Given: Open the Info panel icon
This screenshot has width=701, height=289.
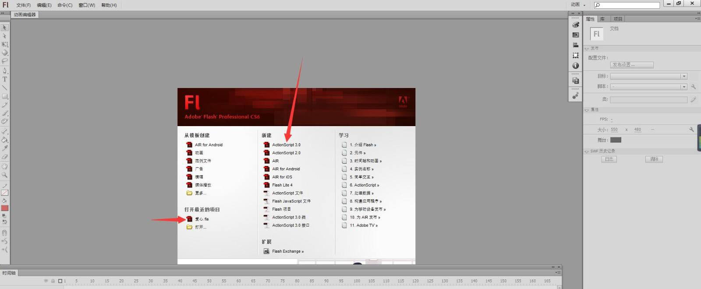Looking at the screenshot, I should pyautogui.click(x=576, y=65).
